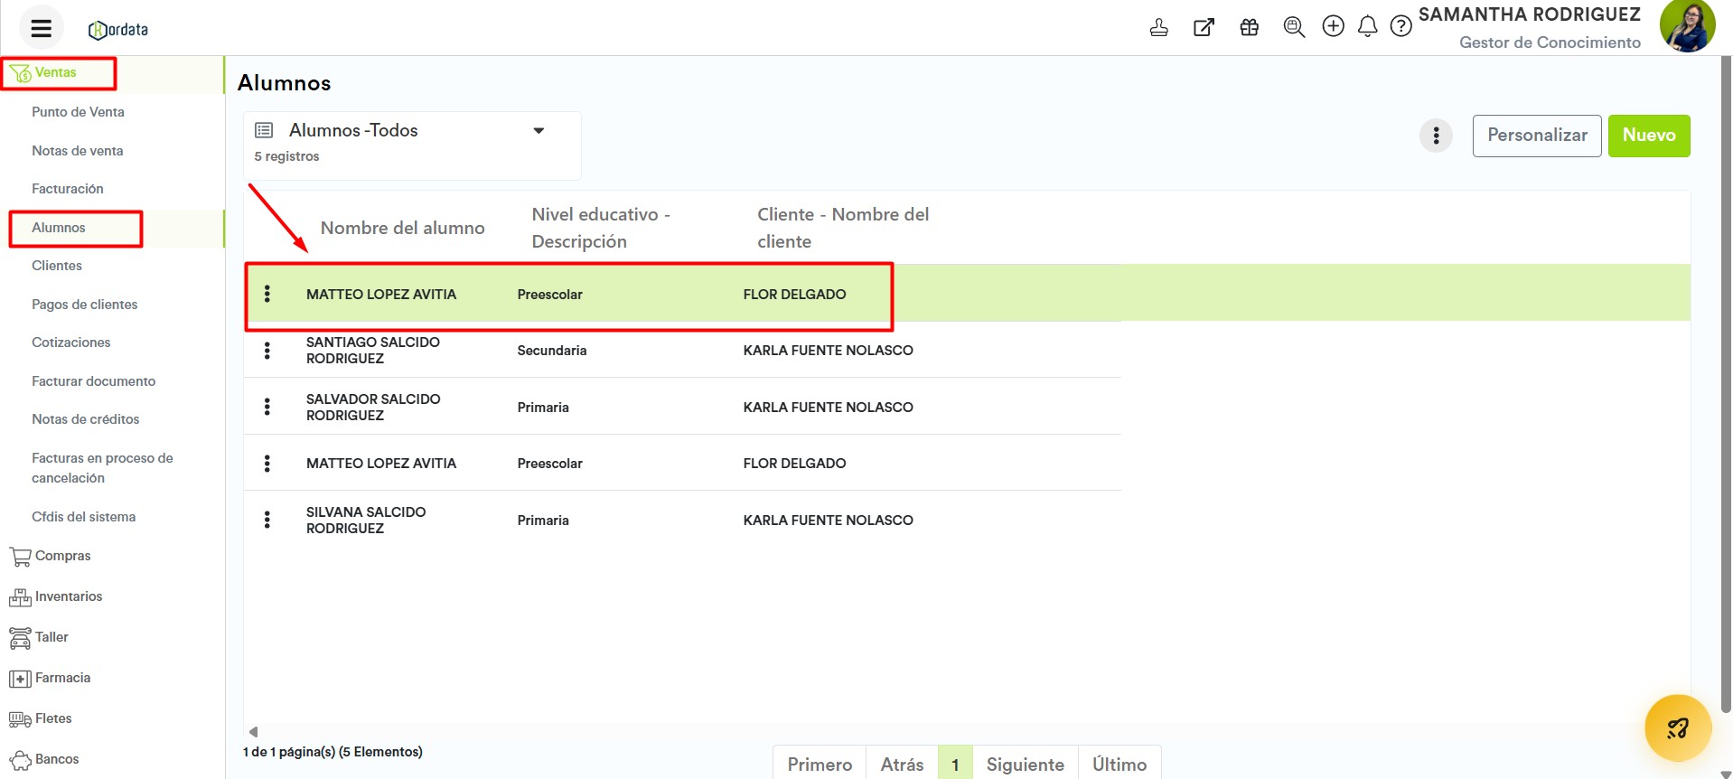Expand the Fletes module

pos(53,718)
